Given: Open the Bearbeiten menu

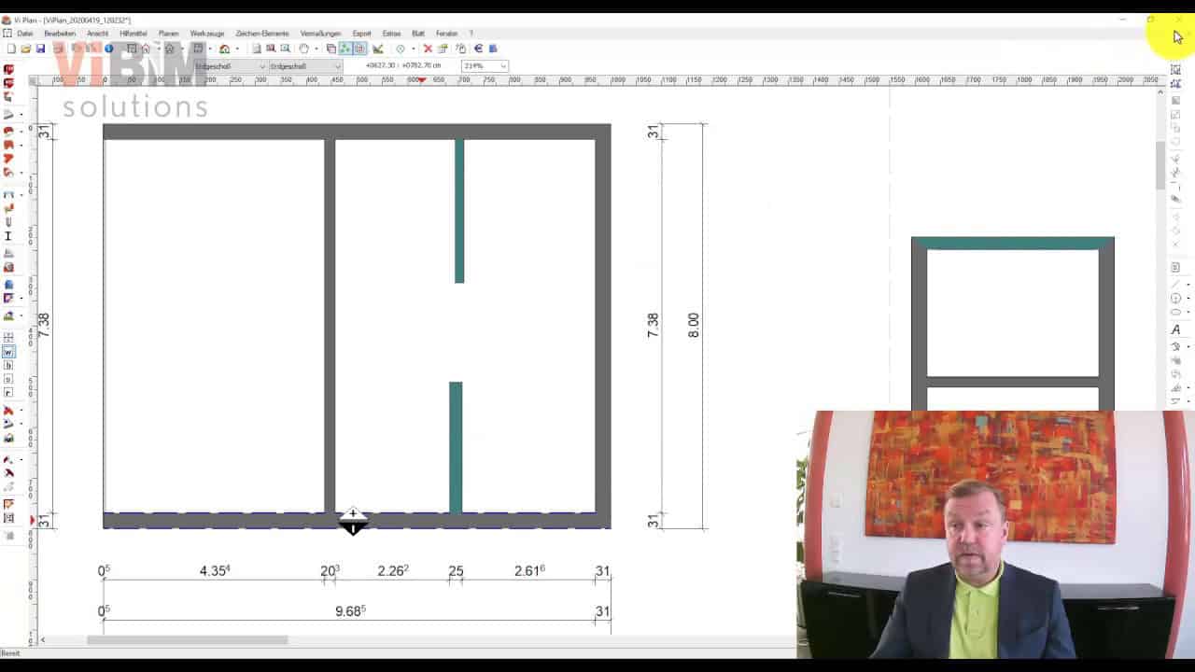Looking at the screenshot, I should point(60,34).
